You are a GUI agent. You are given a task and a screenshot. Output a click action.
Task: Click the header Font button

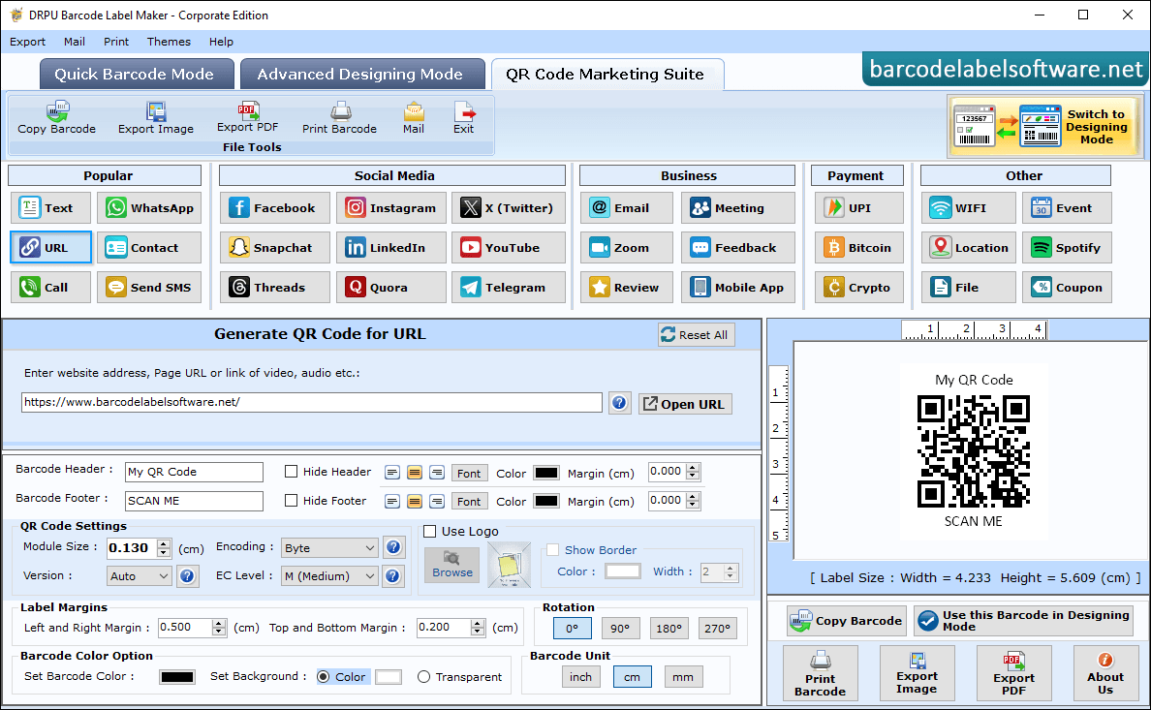click(469, 474)
